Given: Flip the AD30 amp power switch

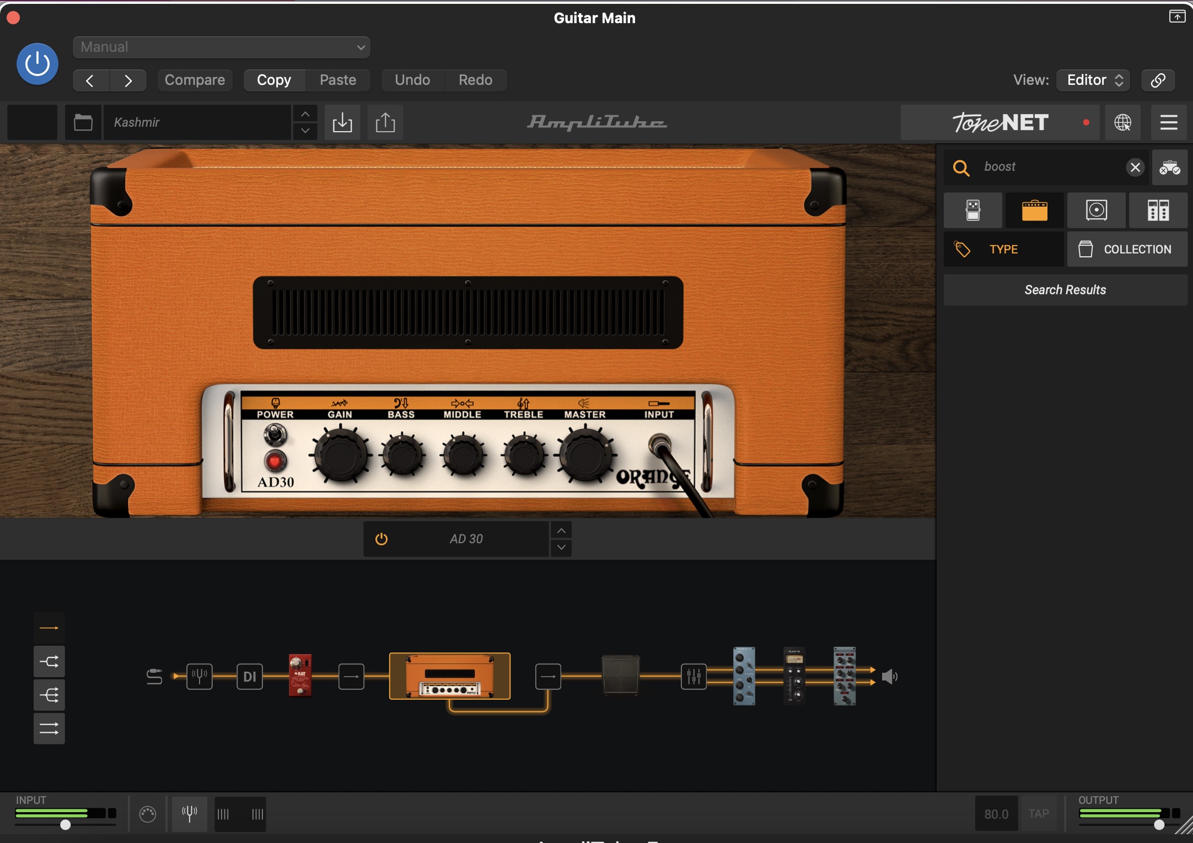Looking at the screenshot, I should tap(275, 435).
